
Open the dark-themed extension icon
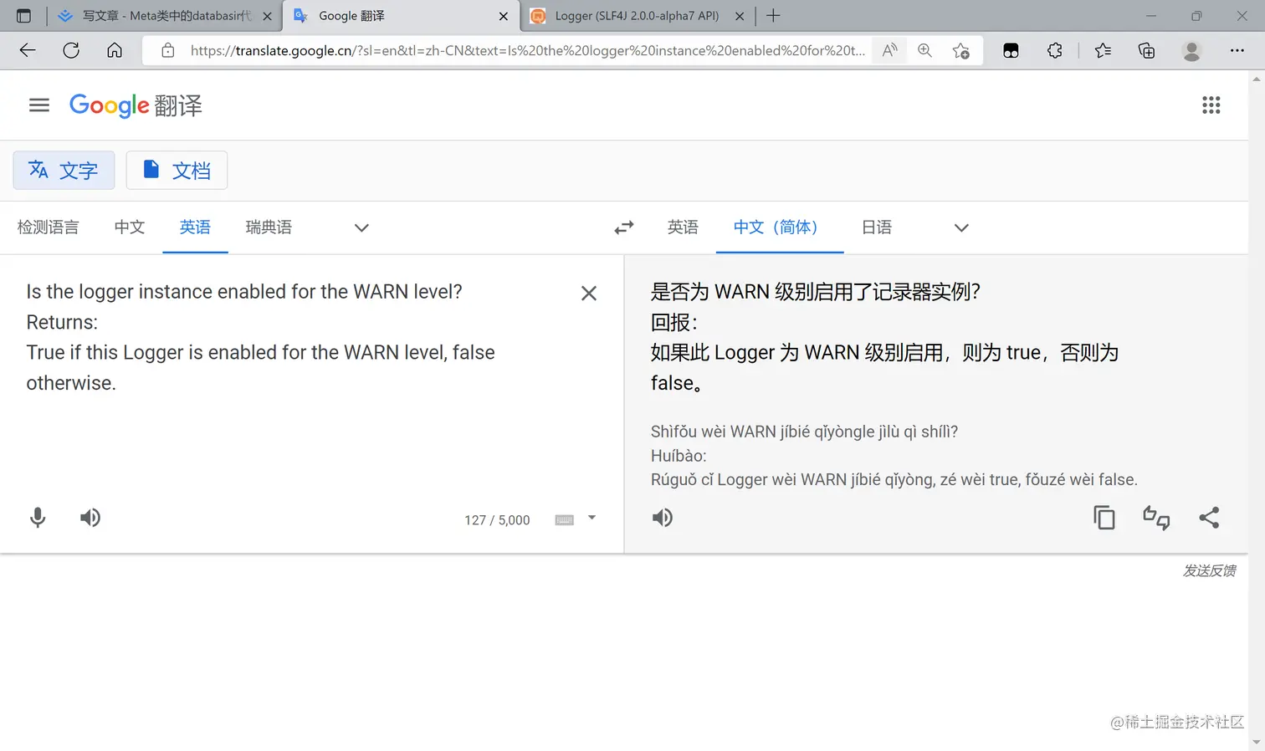point(1011,50)
